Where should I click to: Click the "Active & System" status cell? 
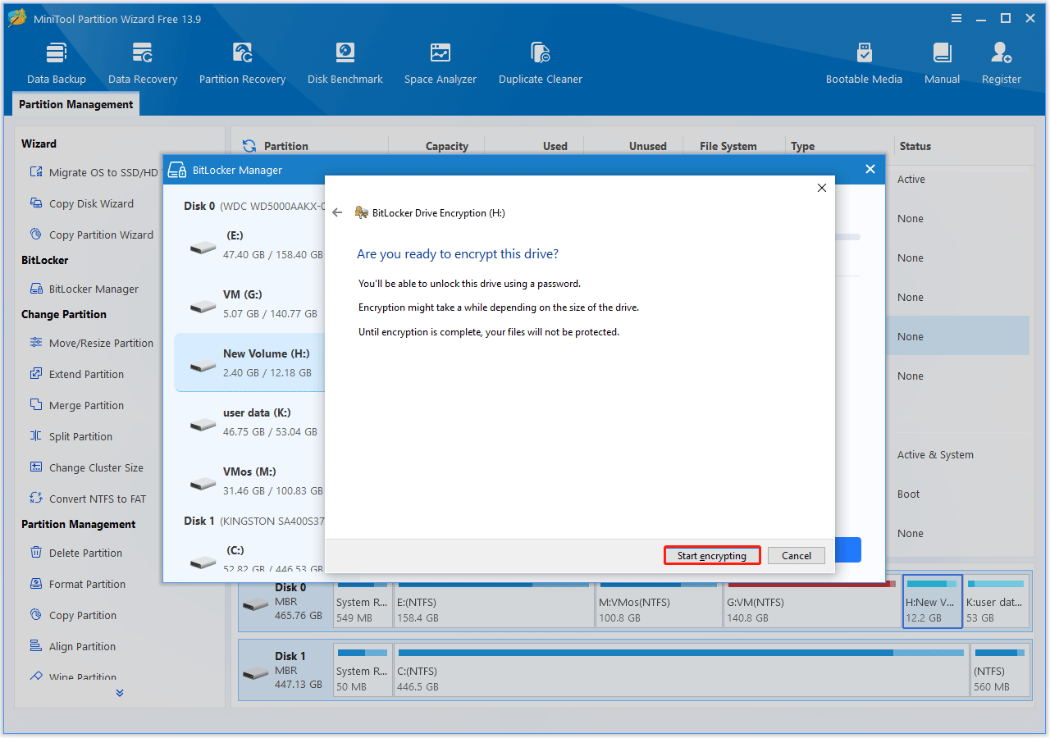click(x=935, y=454)
